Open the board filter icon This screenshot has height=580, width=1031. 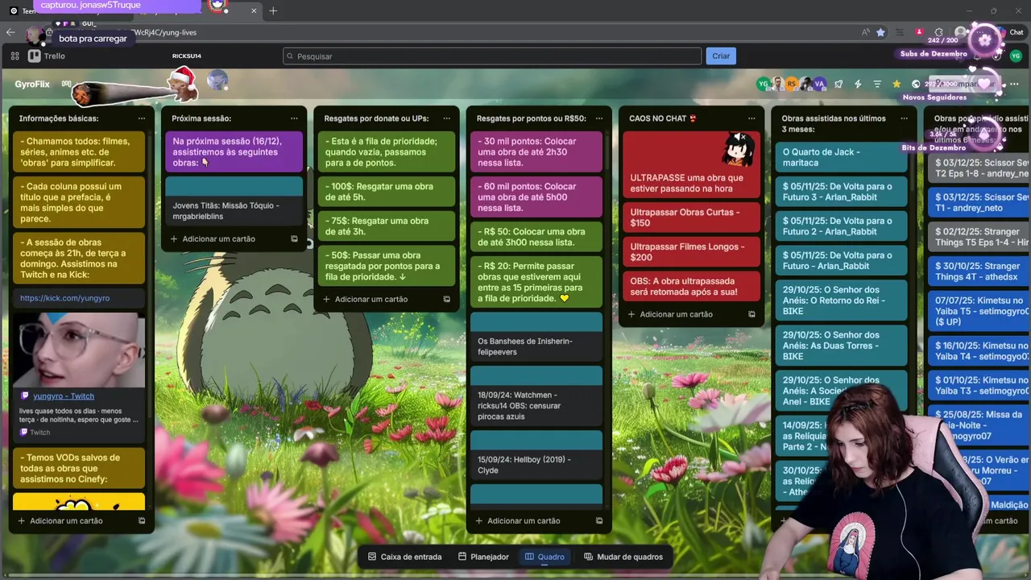877,84
